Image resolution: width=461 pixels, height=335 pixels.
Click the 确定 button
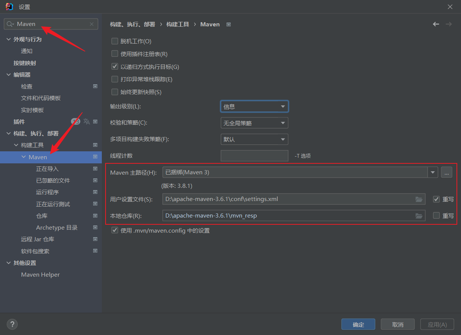[x=358, y=324]
